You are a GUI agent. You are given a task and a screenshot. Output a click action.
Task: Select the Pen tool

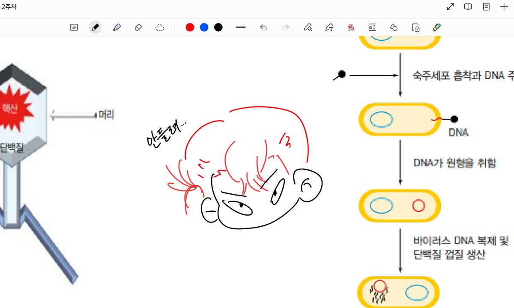tap(96, 27)
